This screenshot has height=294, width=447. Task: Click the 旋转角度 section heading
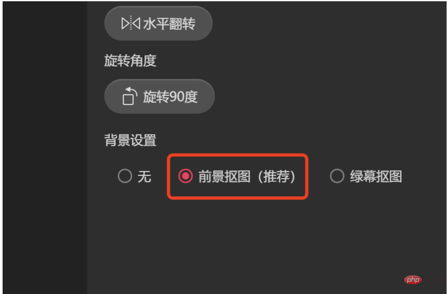coord(130,61)
